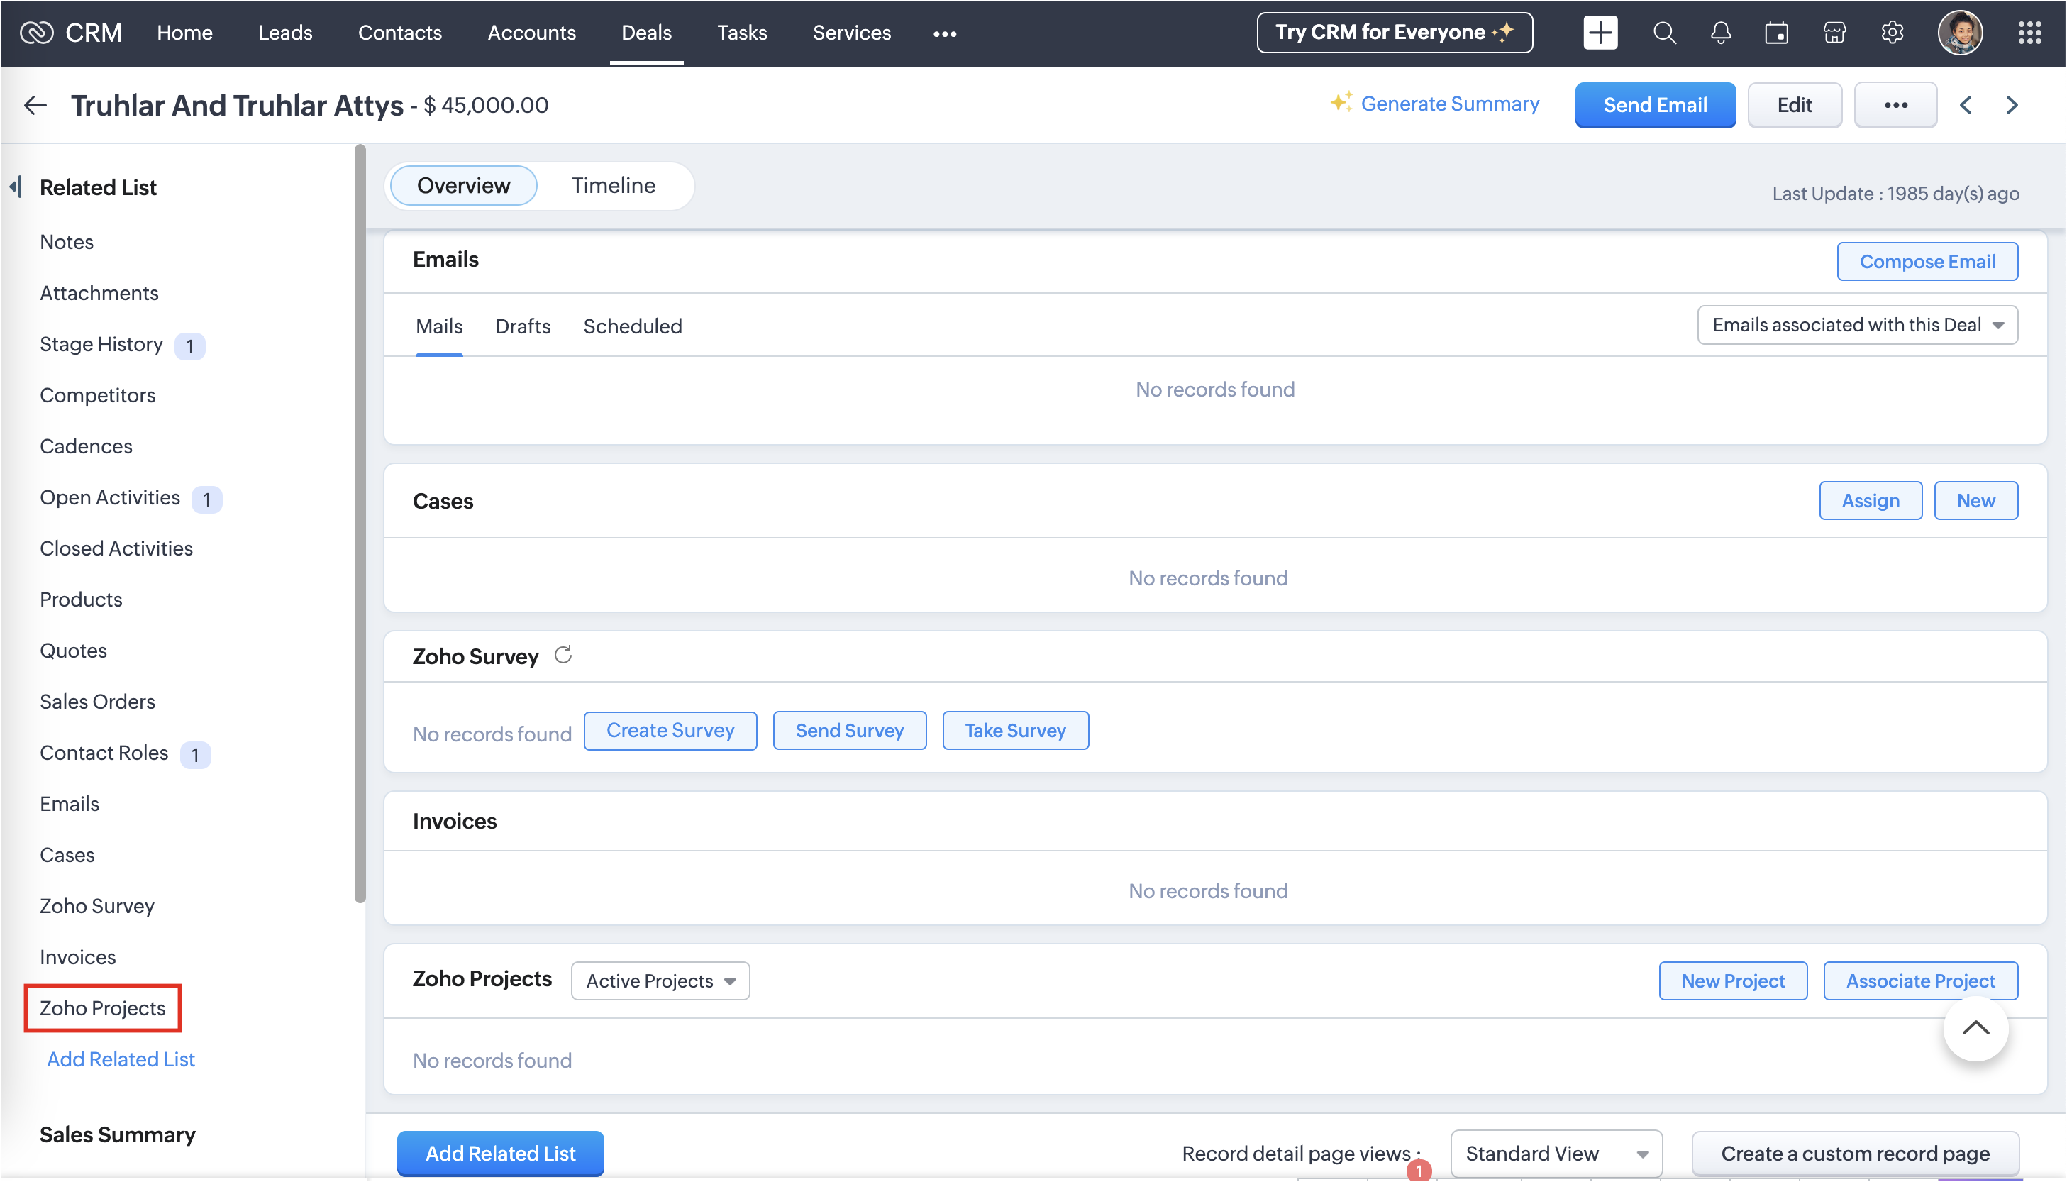
Task: Open the apps grid launcher icon
Action: (2029, 33)
